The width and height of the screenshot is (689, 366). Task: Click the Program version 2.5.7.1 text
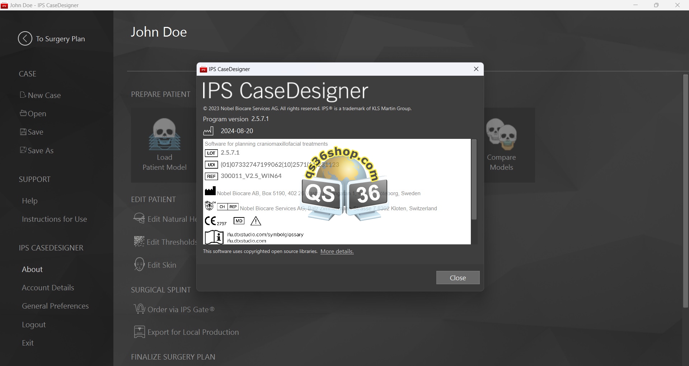click(236, 119)
